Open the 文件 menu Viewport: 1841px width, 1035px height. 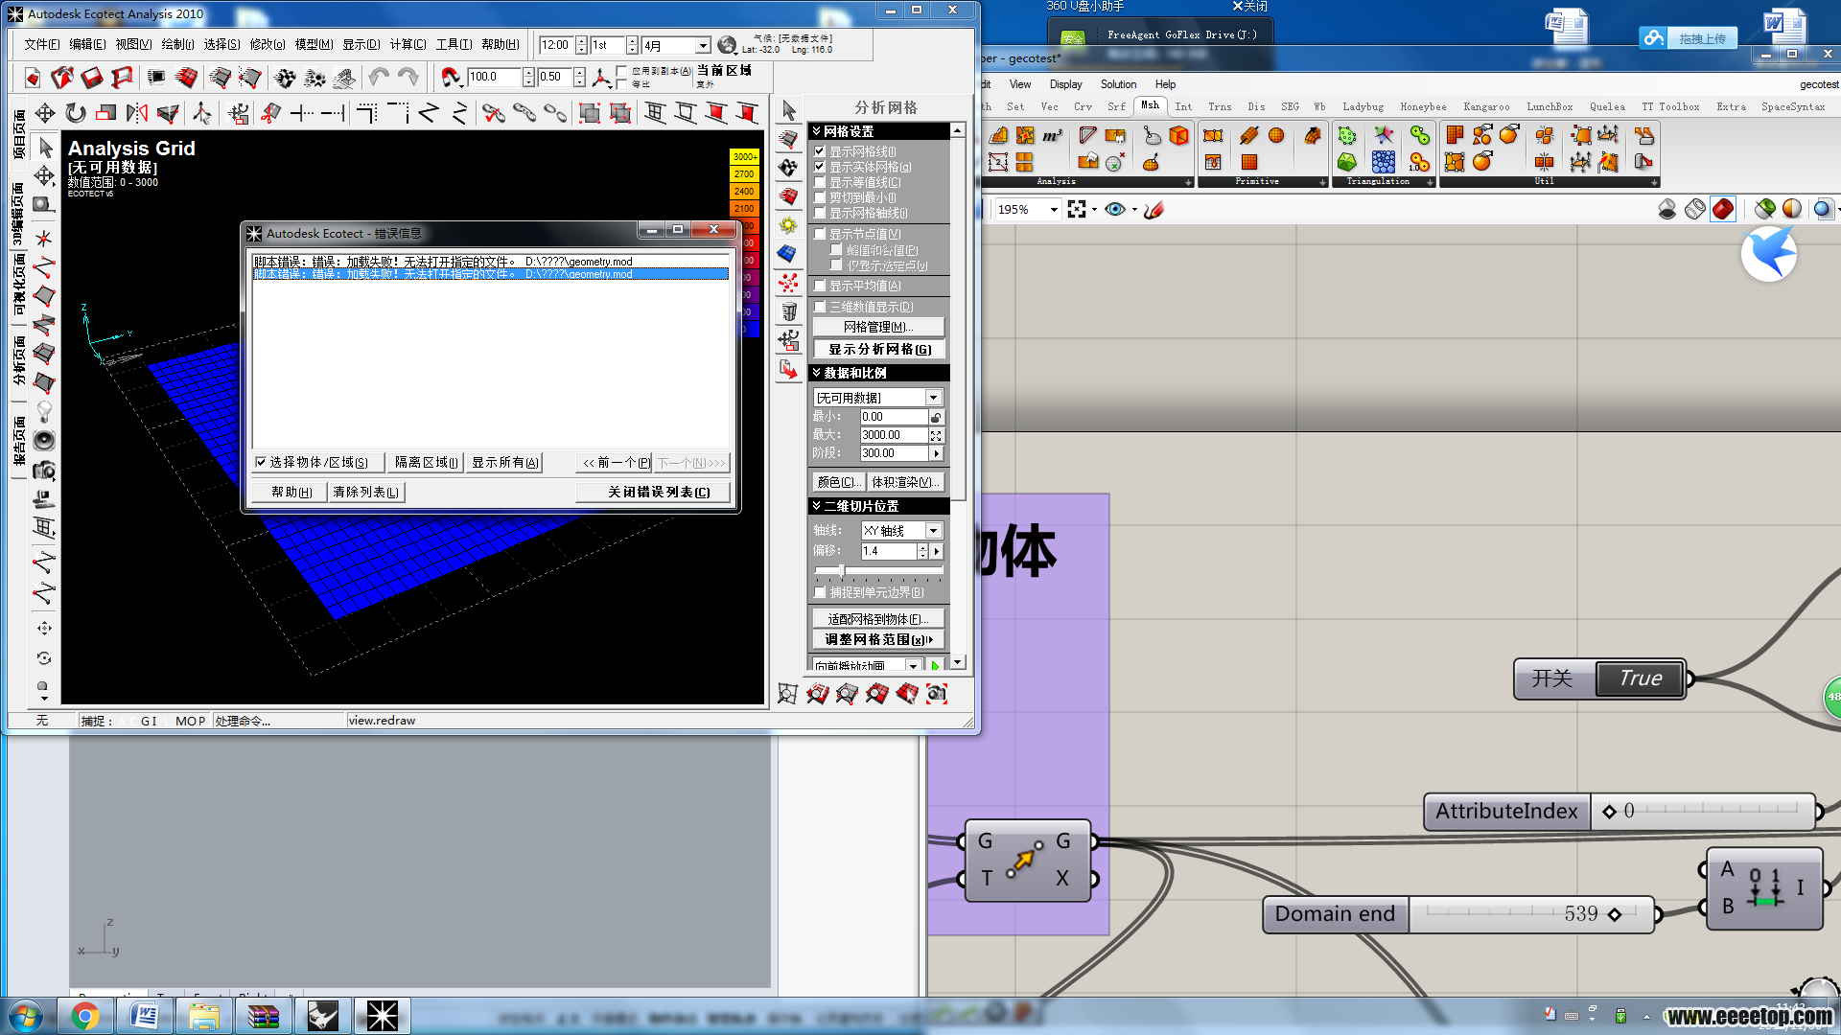[x=41, y=44]
